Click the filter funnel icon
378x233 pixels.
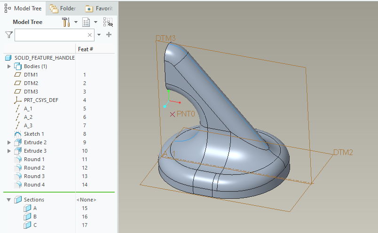pos(8,35)
